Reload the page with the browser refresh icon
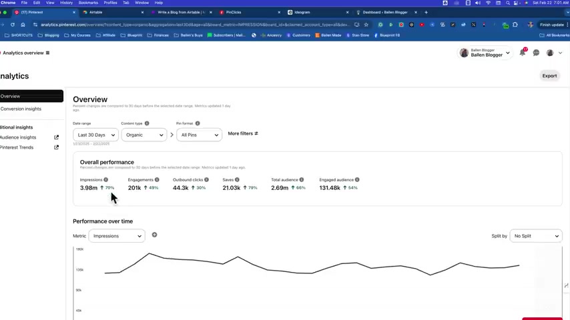The image size is (570, 320). 13,25
